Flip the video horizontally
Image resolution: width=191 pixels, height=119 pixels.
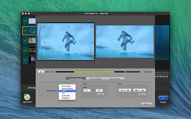(136, 90)
